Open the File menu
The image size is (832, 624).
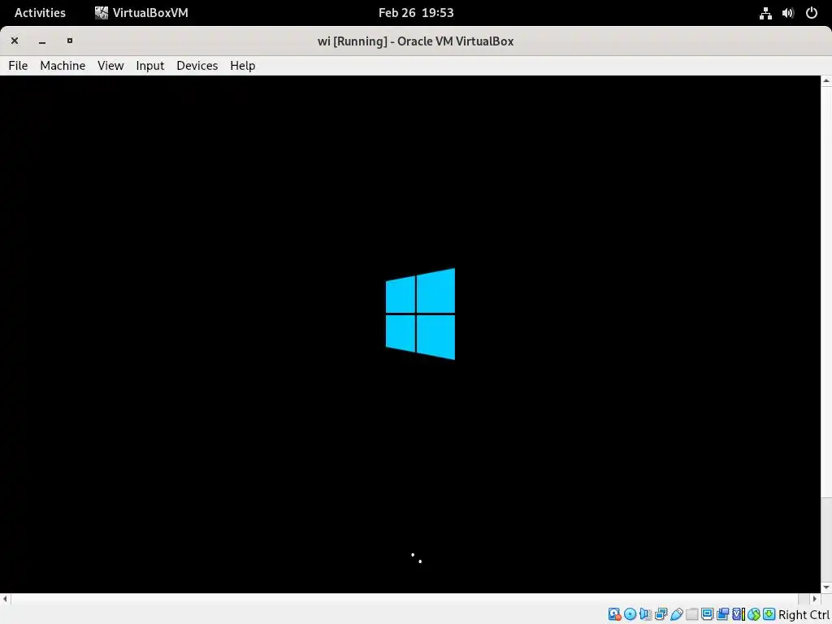tap(18, 65)
